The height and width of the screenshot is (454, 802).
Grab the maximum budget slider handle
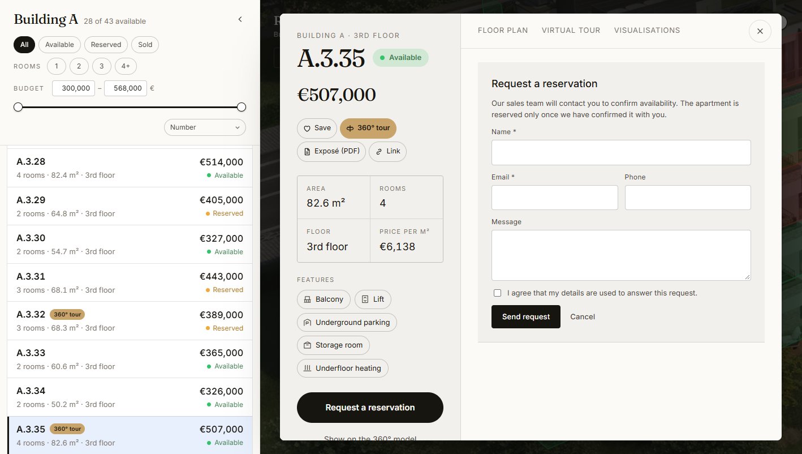242,107
